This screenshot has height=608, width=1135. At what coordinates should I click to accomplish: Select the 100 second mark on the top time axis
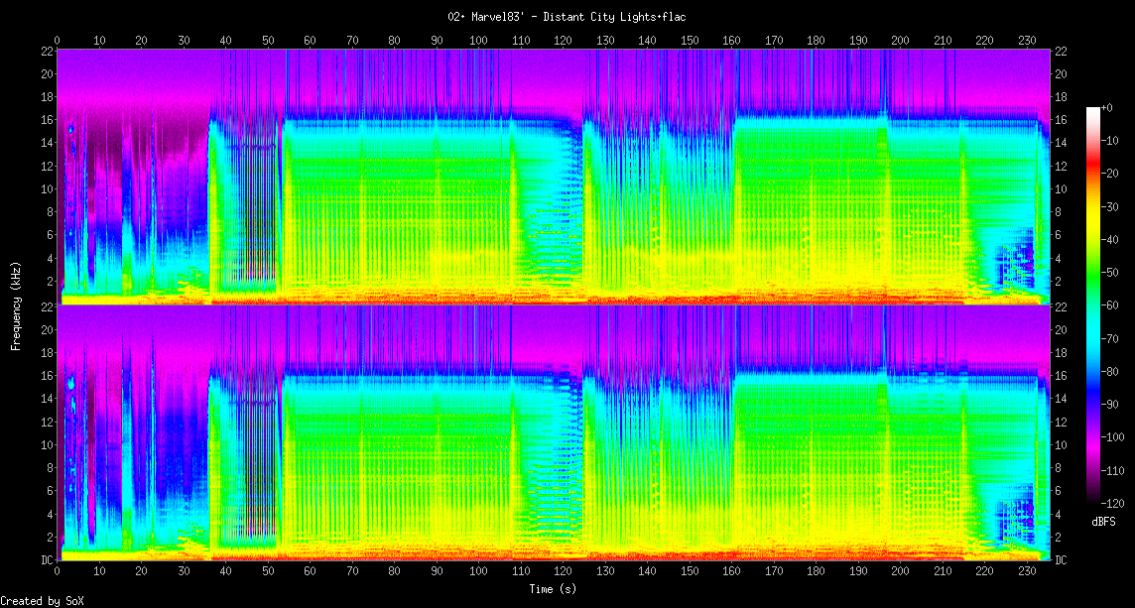point(478,41)
